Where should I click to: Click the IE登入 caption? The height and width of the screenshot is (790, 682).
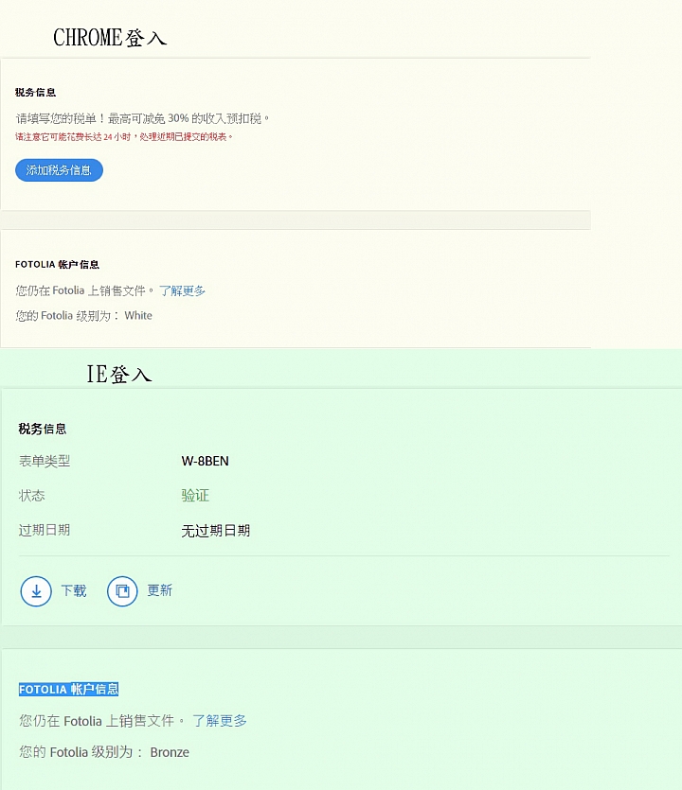pos(119,375)
